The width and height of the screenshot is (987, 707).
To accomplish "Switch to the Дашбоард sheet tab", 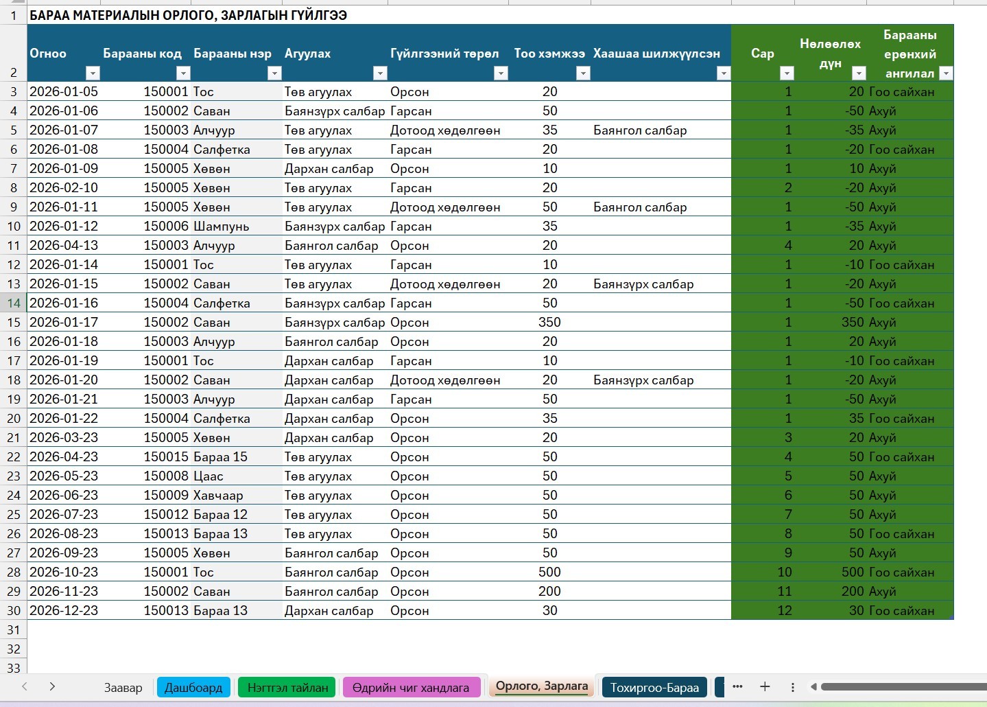I will tap(193, 687).
